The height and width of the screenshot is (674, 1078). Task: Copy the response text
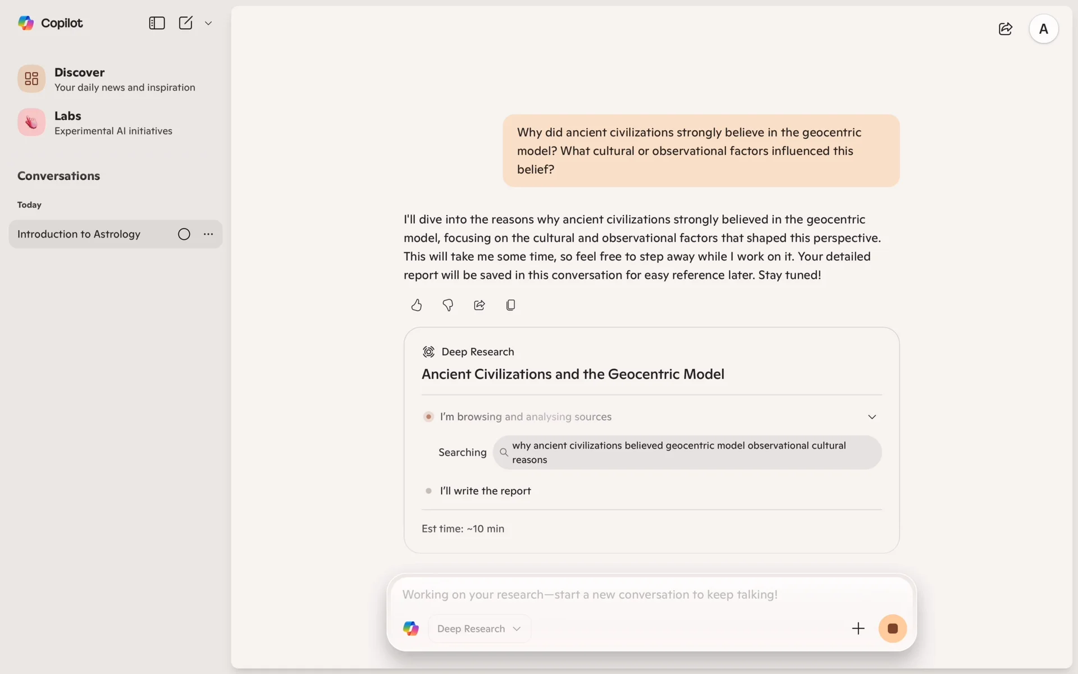click(x=510, y=305)
